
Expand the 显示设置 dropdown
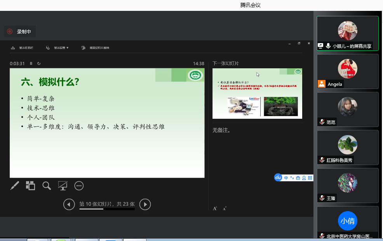(x=58, y=48)
